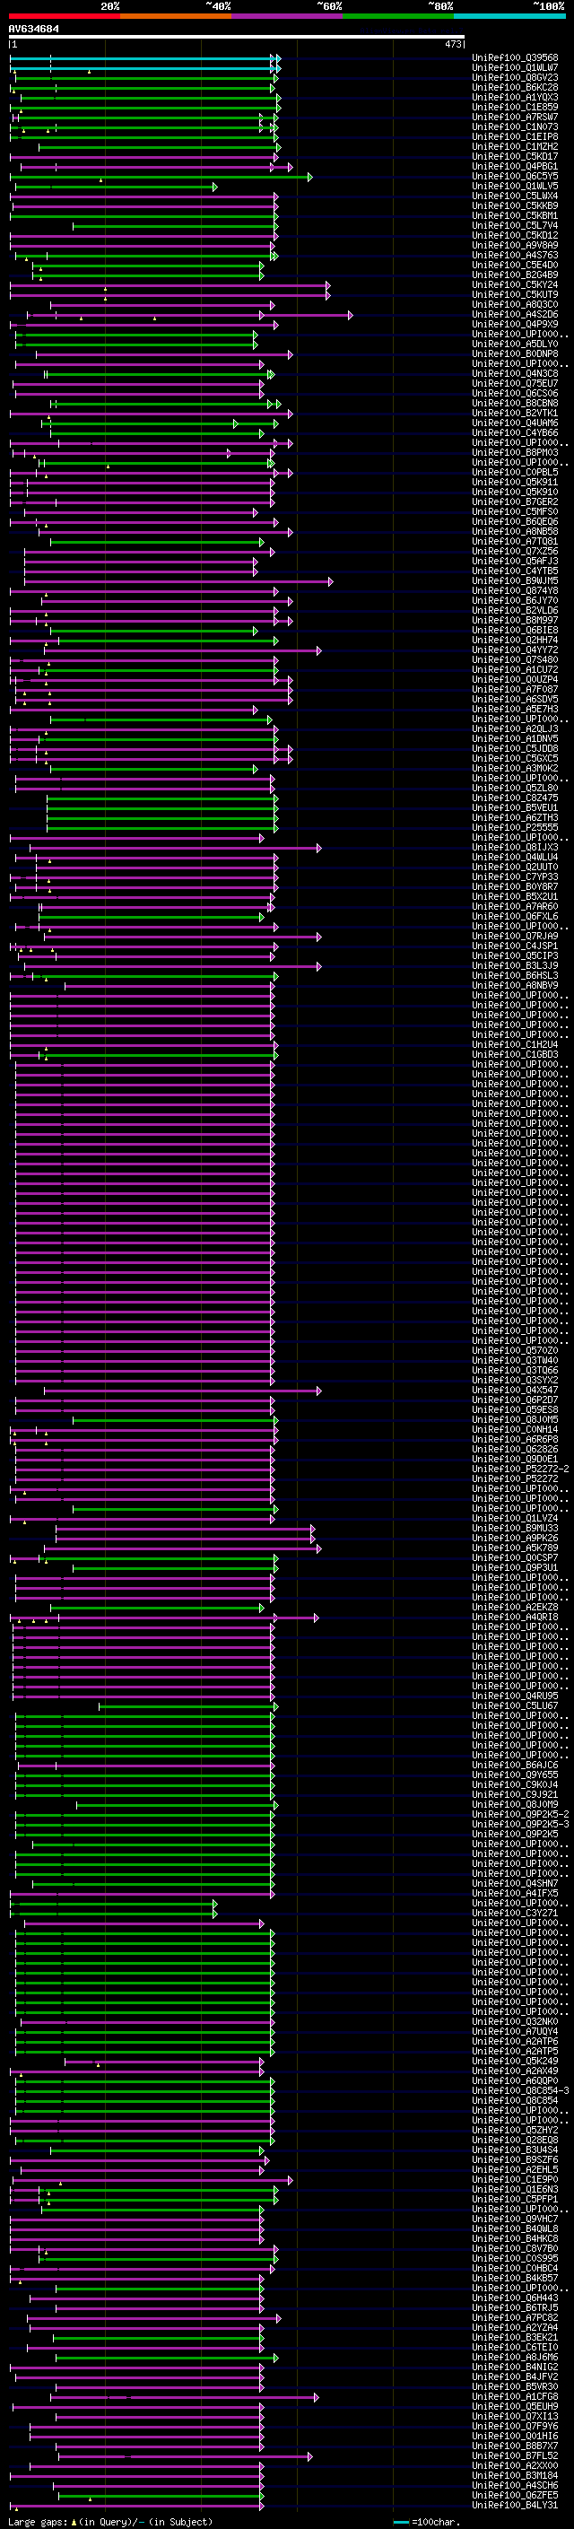
Task: Select hit label UniRef100_C5L7V4
Action: tap(515, 226)
